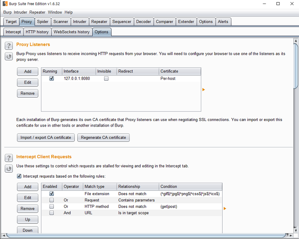The width and height of the screenshot is (299, 239).
Task: Open the Window menu
Action: pos(55,12)
